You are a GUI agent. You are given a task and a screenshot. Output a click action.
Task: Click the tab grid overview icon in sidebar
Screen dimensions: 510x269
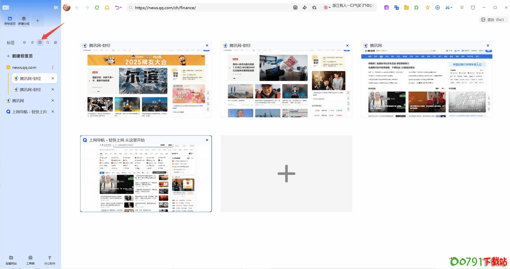pos(40,42)
